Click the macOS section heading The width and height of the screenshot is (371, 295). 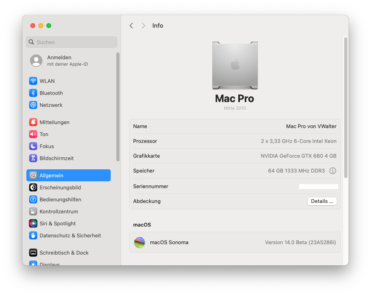pos(142,225)
